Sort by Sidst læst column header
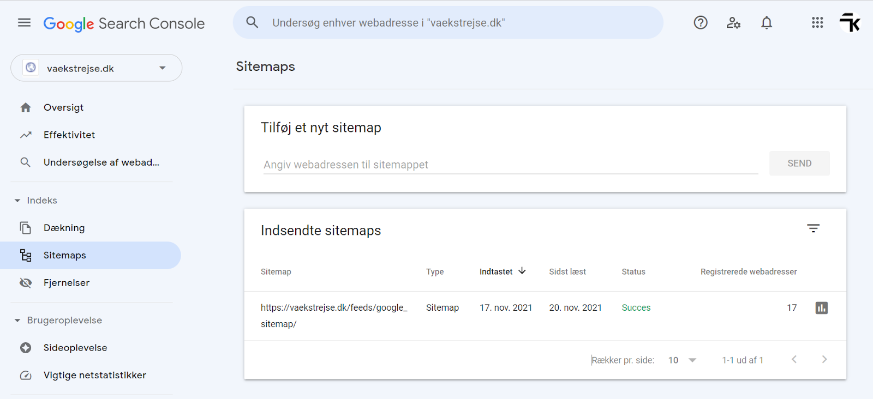Screen dimensions: 873x399 [x=567, y=271]
